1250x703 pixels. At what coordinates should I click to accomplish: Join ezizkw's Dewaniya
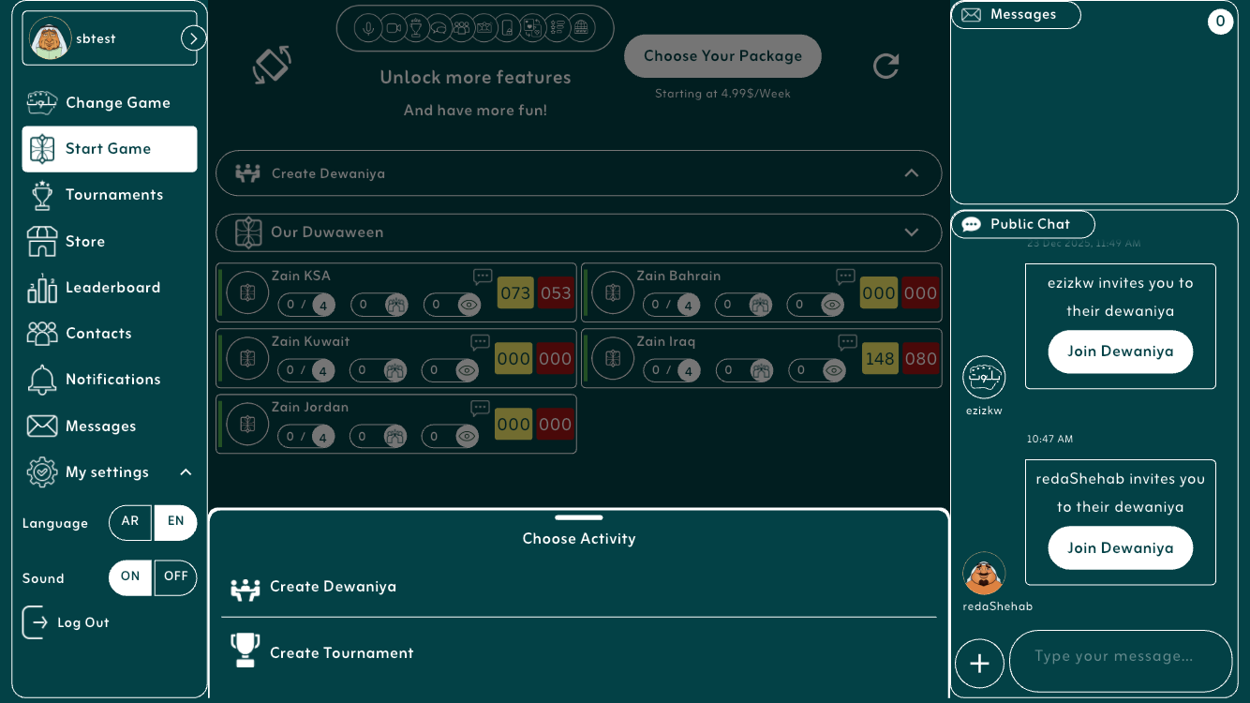pos(1120,351)
